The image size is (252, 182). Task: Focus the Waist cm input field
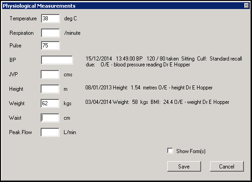(50, 118)
